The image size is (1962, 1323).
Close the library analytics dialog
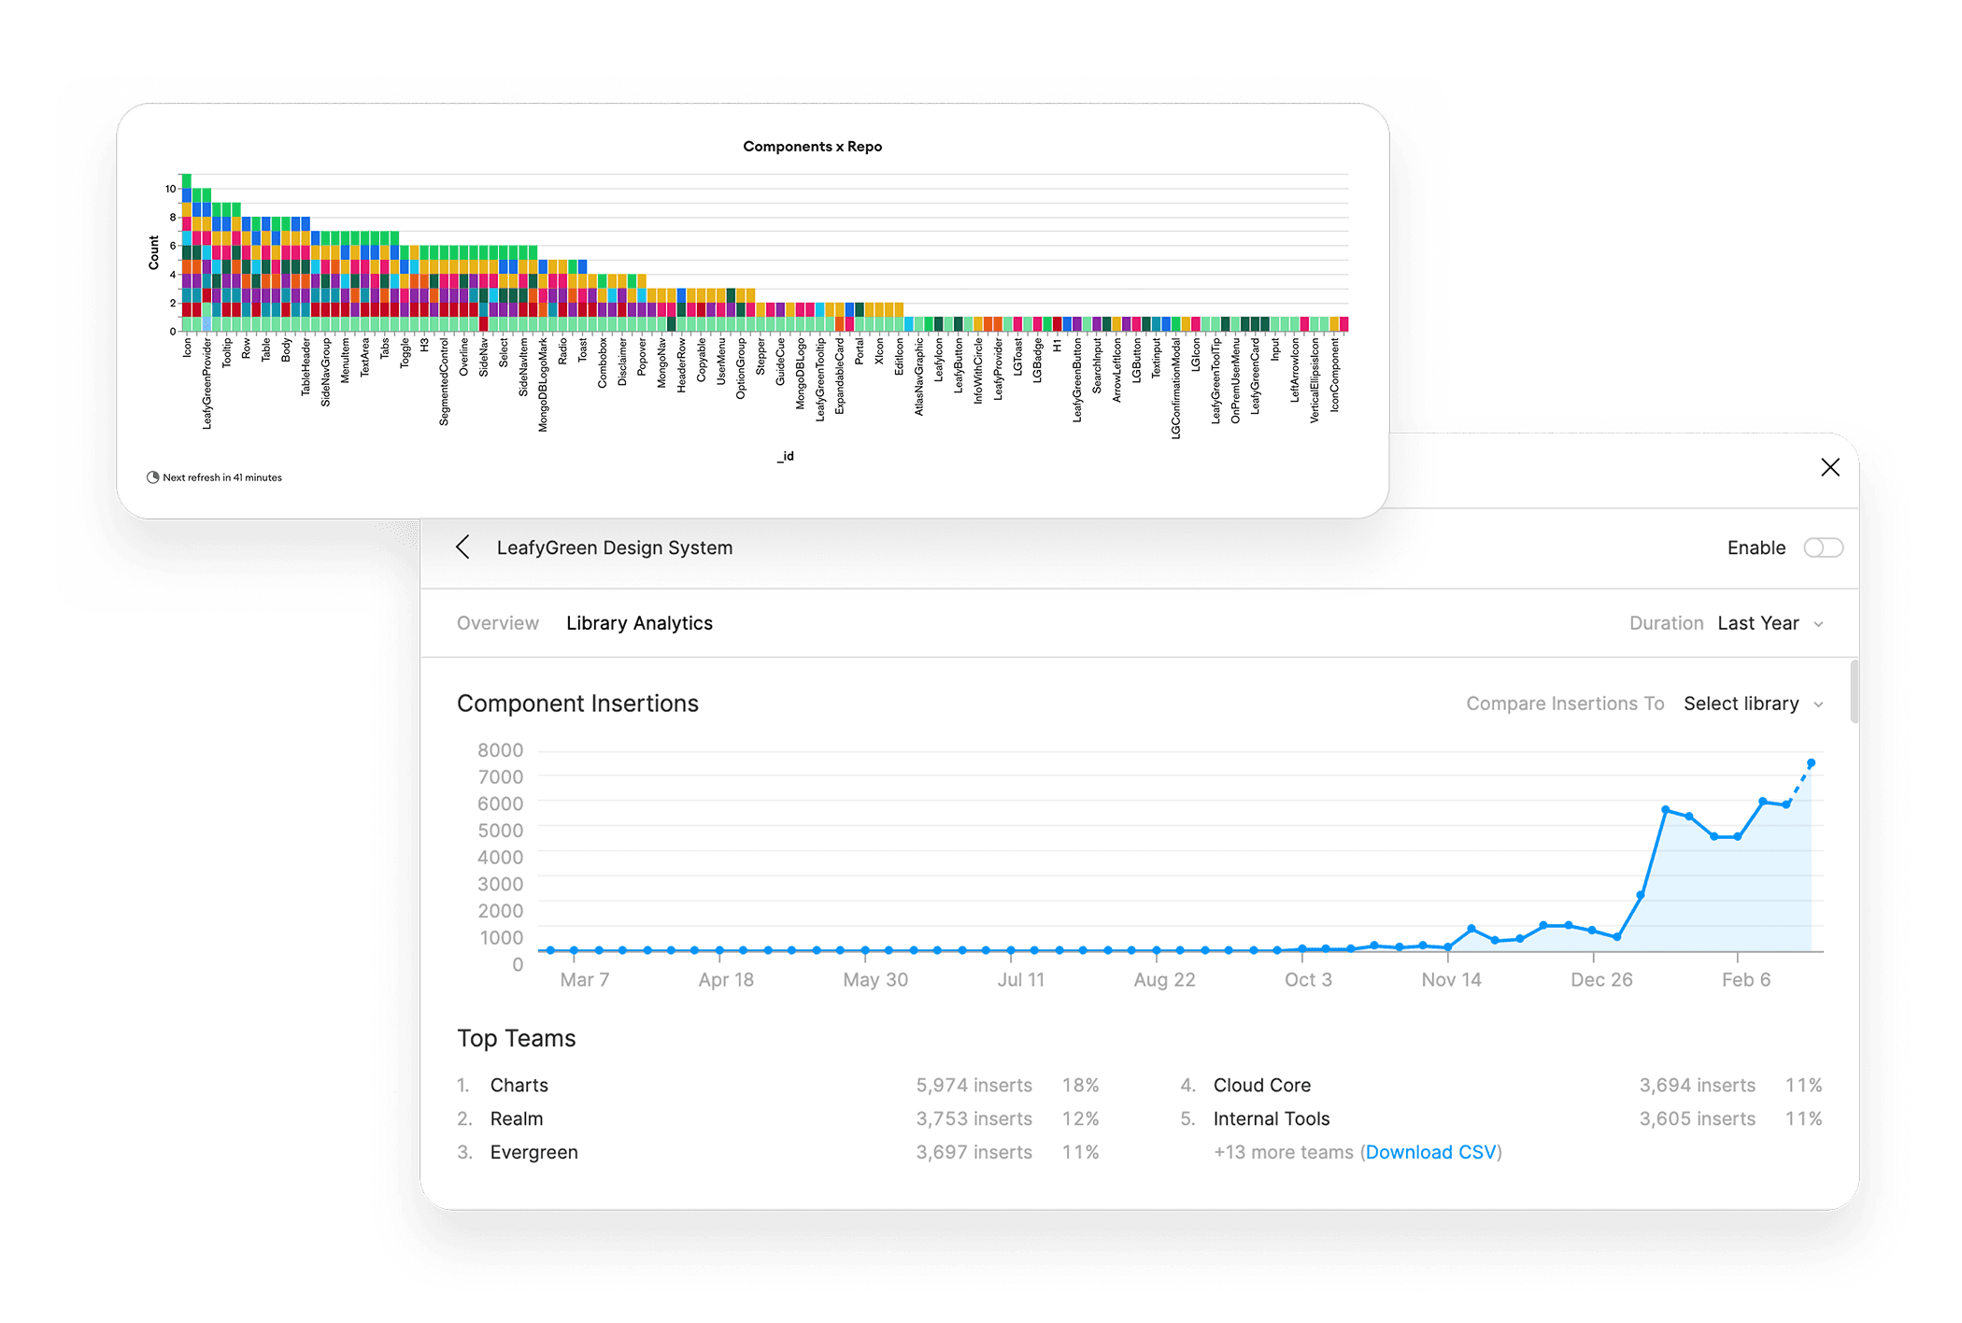(x=1829, y=467)
